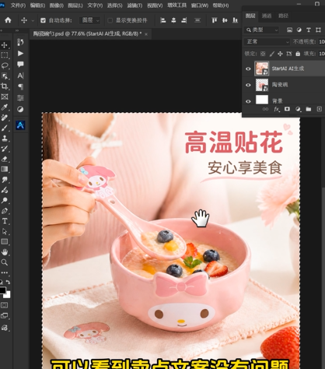Screen dimensions: 325x369
Task: Click the foreground black color swatch
Action: coord(2,290)
